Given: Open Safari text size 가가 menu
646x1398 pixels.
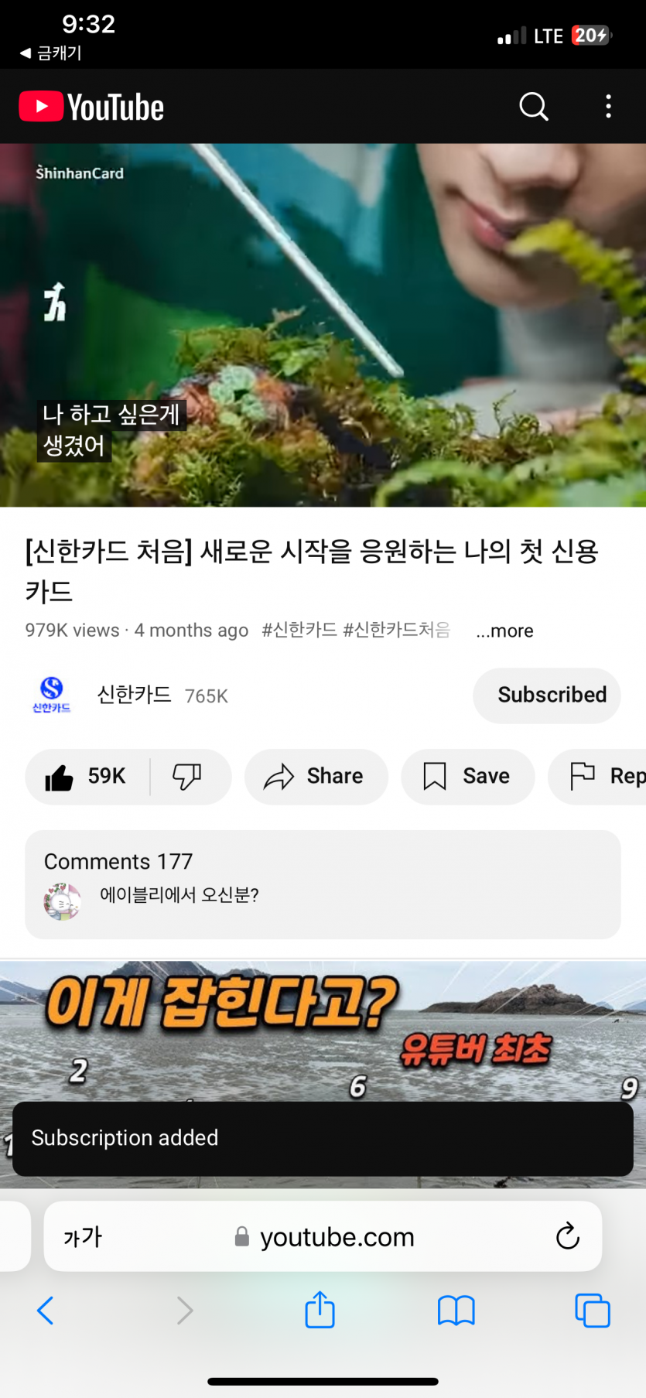Looking at the screenshot, I should click(x=83, y=1236).
